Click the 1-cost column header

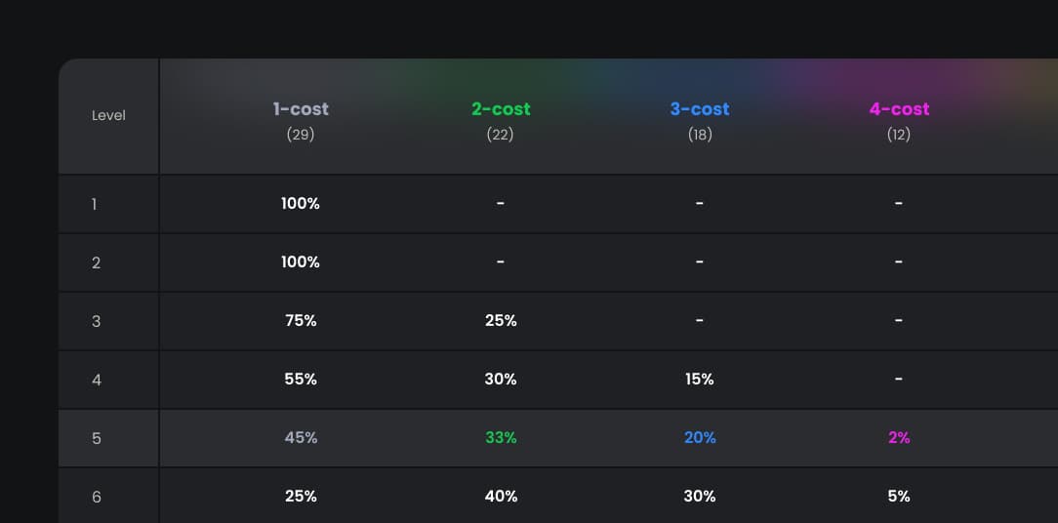[301, 108]
